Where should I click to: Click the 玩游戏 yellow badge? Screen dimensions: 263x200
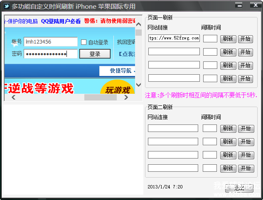[x=117, y=89]
